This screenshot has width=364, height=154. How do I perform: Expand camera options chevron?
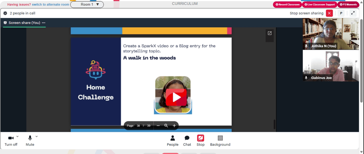coord(17,137)
